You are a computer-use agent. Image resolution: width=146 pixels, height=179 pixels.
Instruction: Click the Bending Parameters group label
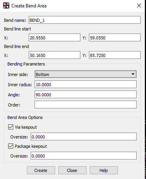coord(26,64)
